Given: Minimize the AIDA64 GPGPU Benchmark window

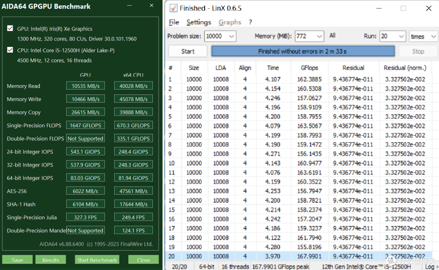Looking at the screenshot, I should point(129,6).
